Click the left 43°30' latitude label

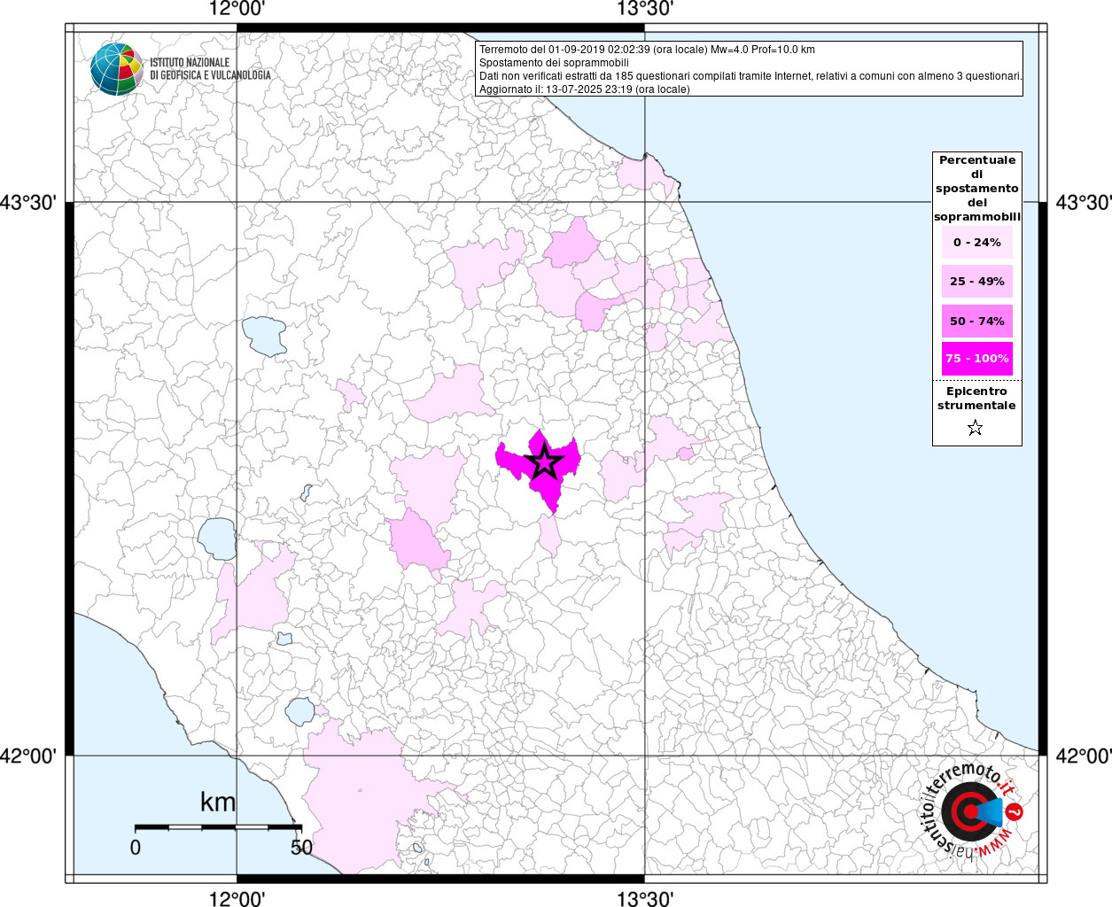(x=28, y=203)
